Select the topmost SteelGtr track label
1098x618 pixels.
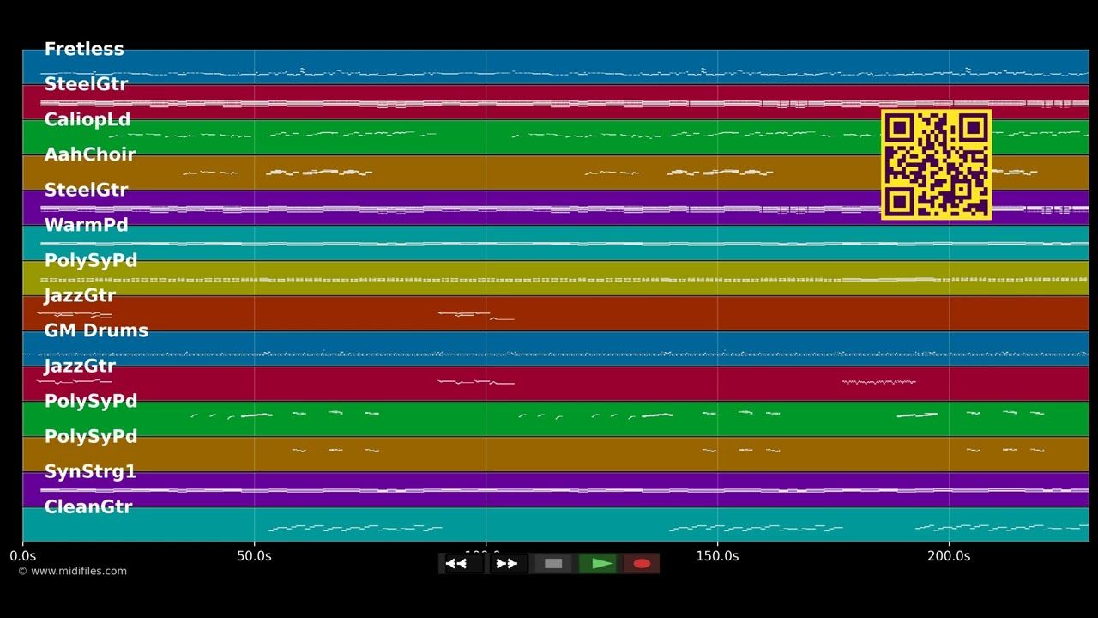coord(86,84)
